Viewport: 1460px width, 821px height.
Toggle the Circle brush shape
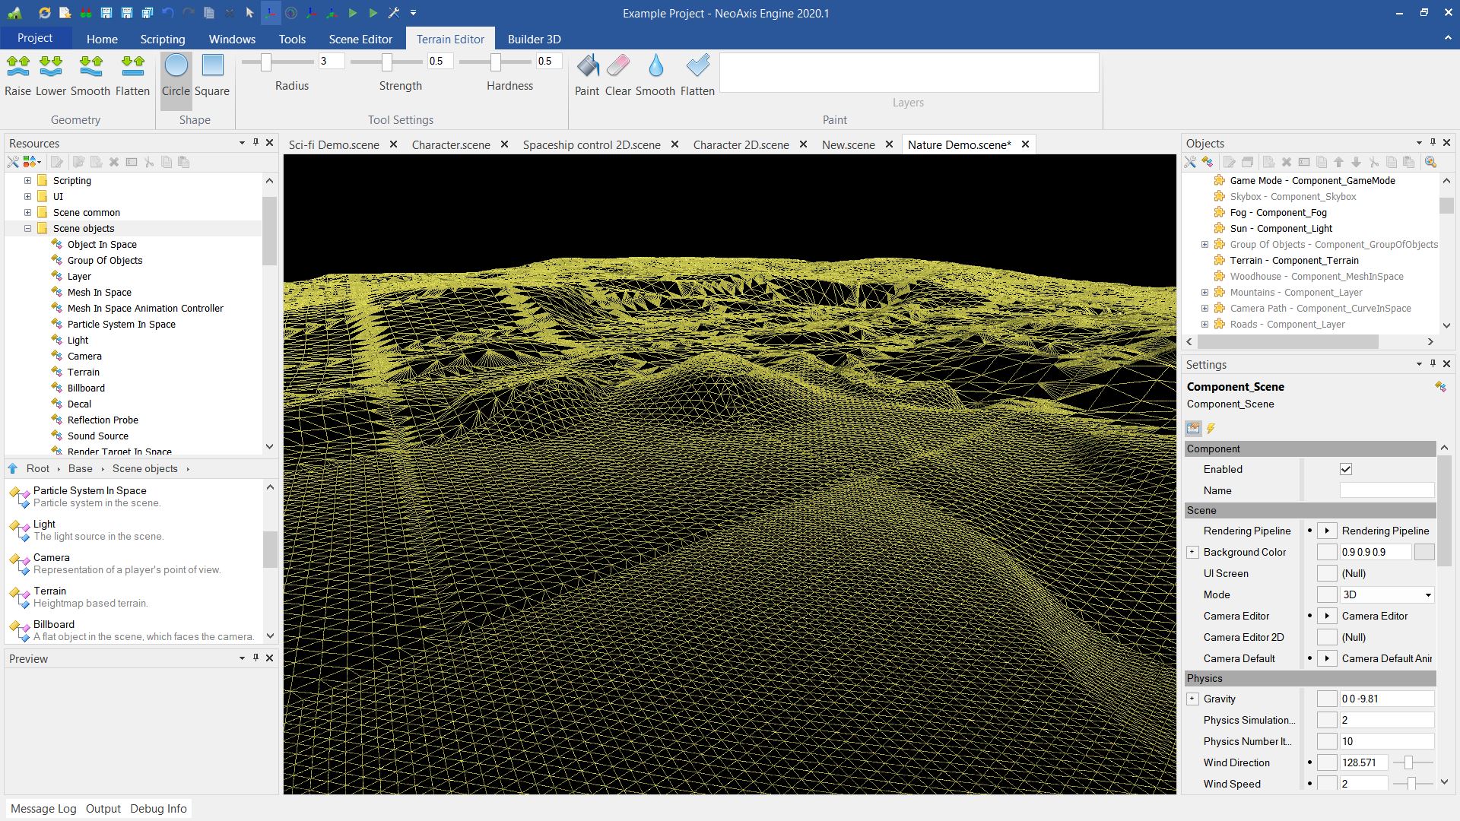[x=176, y=74]
